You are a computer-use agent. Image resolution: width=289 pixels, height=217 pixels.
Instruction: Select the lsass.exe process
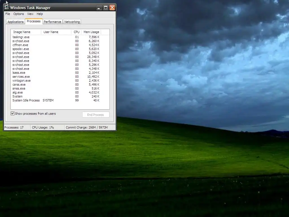(56, 73)
